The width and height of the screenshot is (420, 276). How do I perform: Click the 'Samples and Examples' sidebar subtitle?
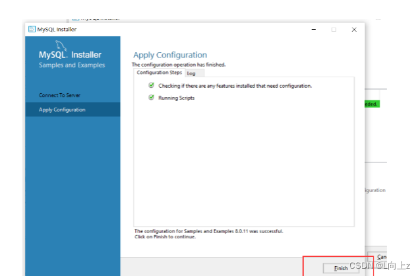(x=72, y=65)
